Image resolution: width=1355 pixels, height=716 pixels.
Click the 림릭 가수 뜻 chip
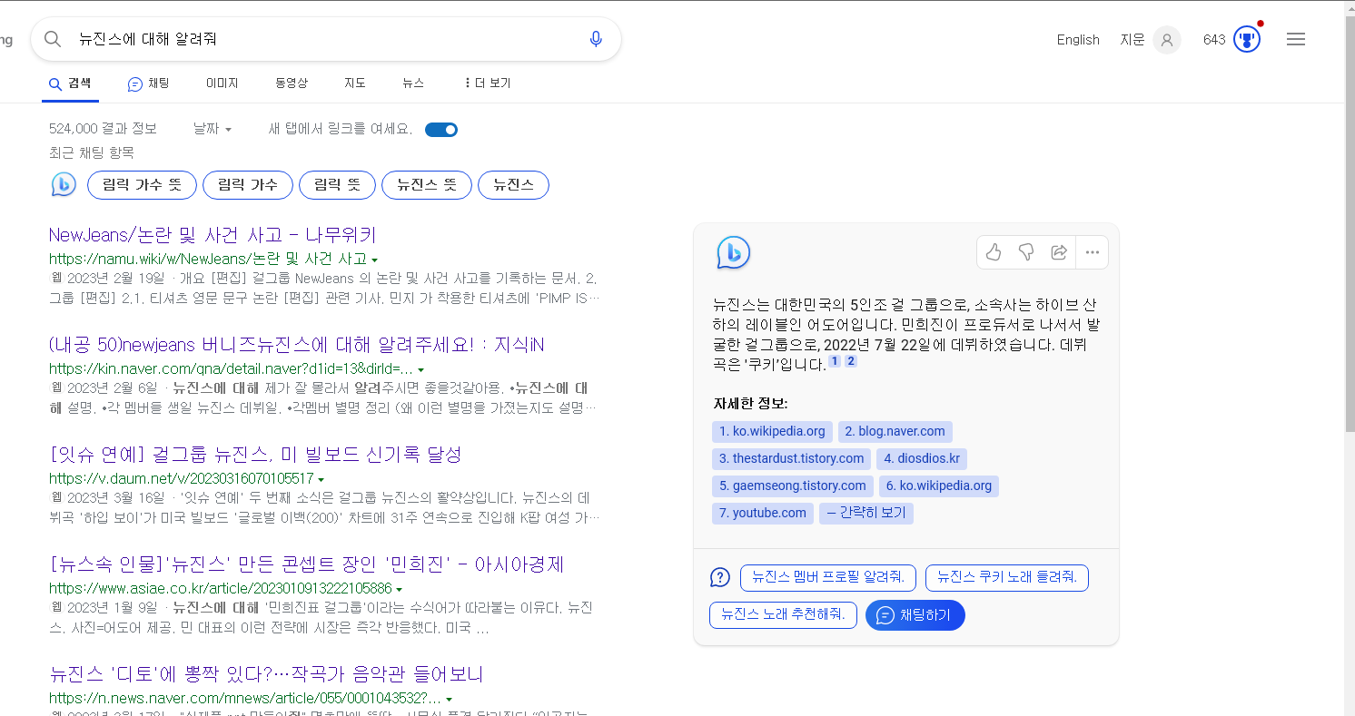point(142,185)
